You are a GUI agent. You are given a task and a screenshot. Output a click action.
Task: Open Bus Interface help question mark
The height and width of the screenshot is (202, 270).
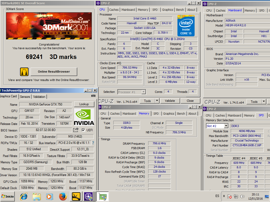tap(93, 143)
